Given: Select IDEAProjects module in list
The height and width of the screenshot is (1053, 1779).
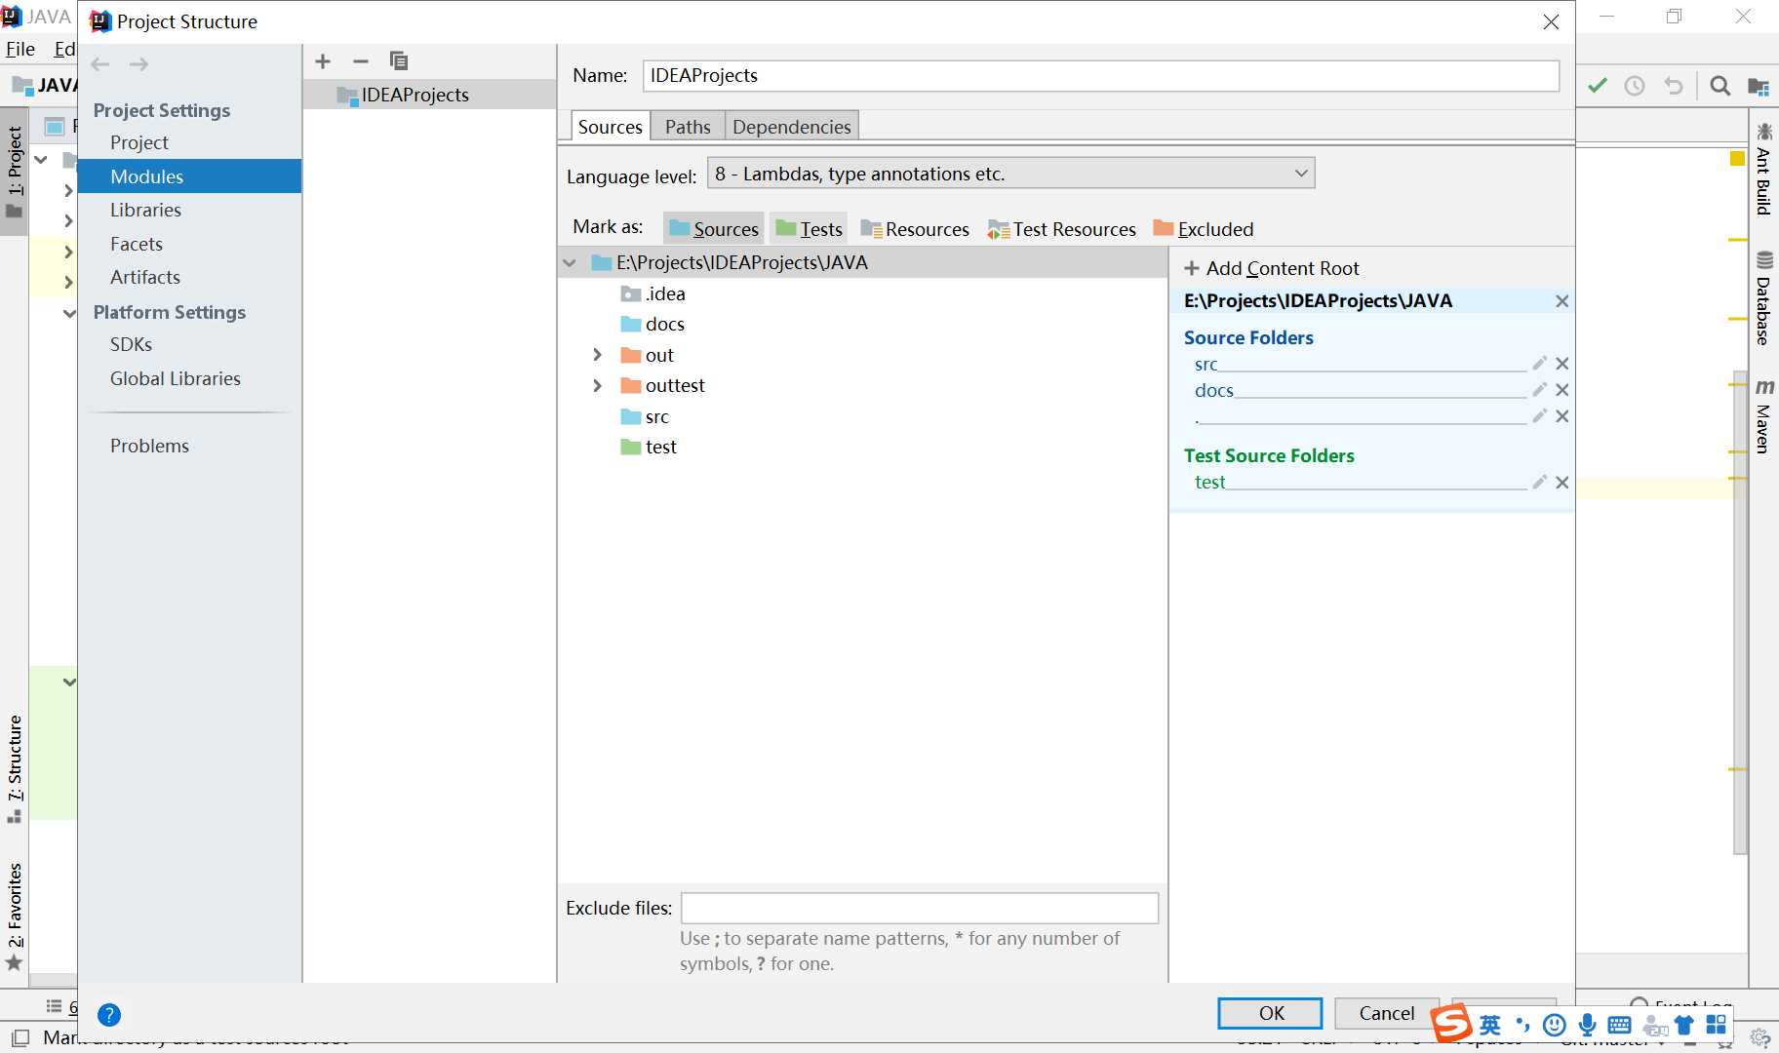Looking at the screenshot, I should [x=429, y=95].
